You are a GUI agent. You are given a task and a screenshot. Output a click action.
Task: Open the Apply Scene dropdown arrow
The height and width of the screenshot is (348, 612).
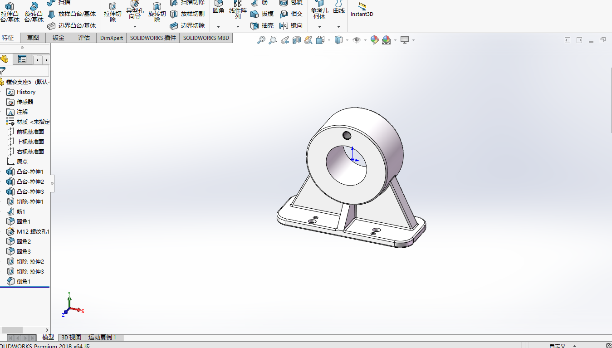tap(395, 40)
